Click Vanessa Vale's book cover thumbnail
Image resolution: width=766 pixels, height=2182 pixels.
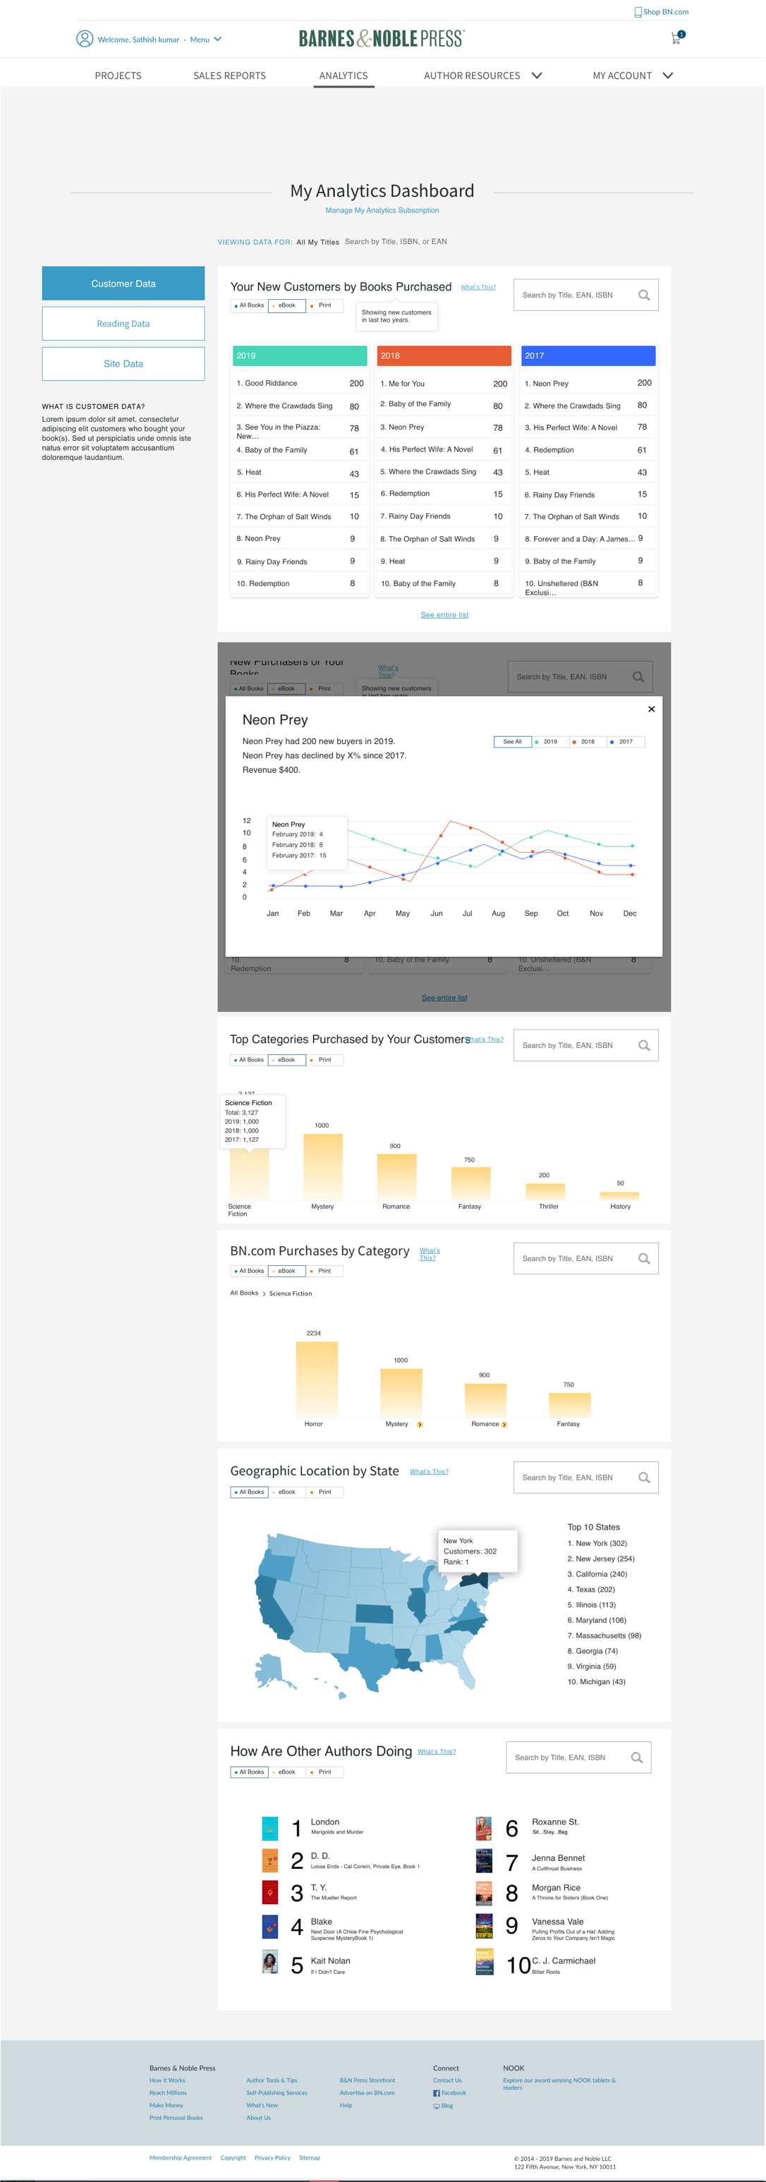(x=484, y=1927)
